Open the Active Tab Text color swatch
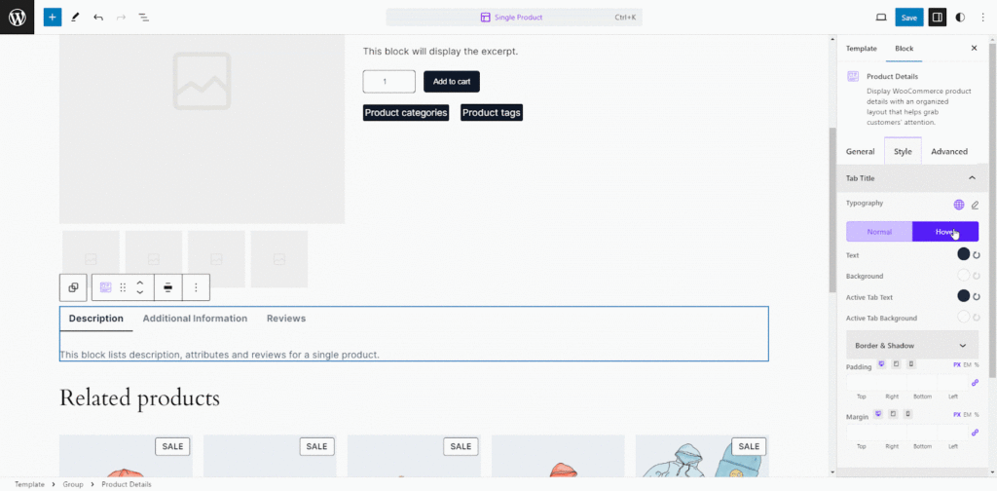Image resolution: width=997 pixels, height=491 pixels. [963, 296]
